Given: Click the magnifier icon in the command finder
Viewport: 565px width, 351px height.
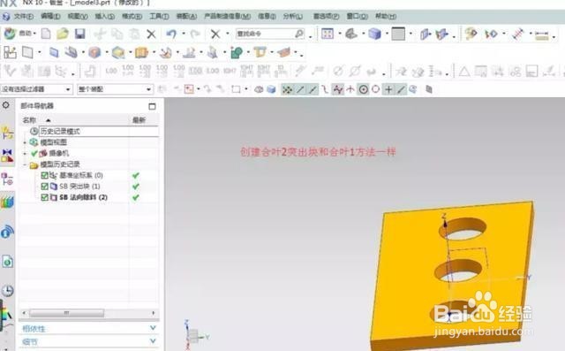Looking at the screenshot, I should [x=299, y=34].
